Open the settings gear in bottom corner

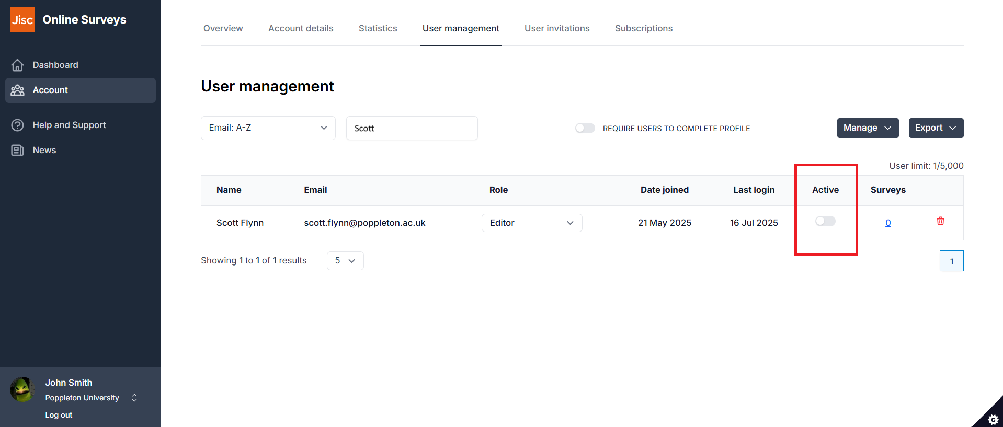click(993, 419)
